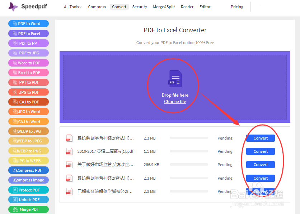
Task: Open PDF to PPT converter
Action: click(x=28, y=43)
